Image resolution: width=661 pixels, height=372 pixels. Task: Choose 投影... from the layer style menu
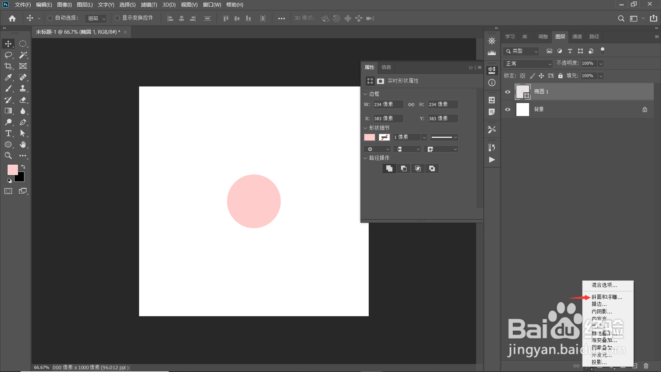pyautogui.click(x=599, y=362)
